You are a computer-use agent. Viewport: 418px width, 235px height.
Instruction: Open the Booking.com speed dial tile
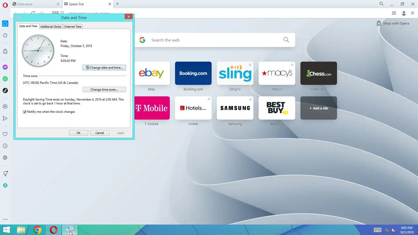[x=193, y=73]
